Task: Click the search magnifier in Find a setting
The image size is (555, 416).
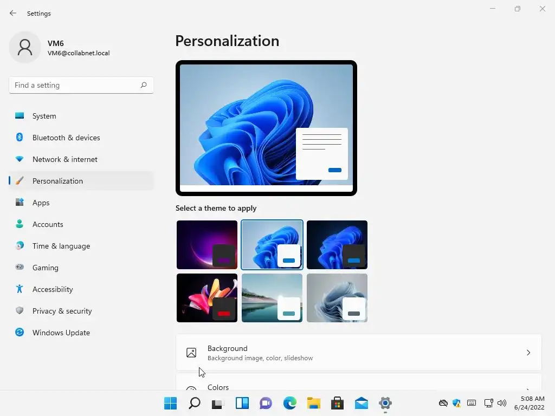Action: 143,85
